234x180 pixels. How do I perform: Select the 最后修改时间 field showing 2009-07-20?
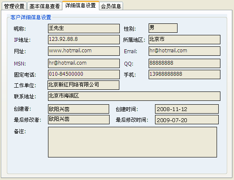(x=187, y=120)
